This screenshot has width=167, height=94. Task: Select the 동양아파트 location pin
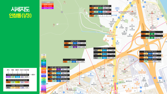click(x=80, y=84)
